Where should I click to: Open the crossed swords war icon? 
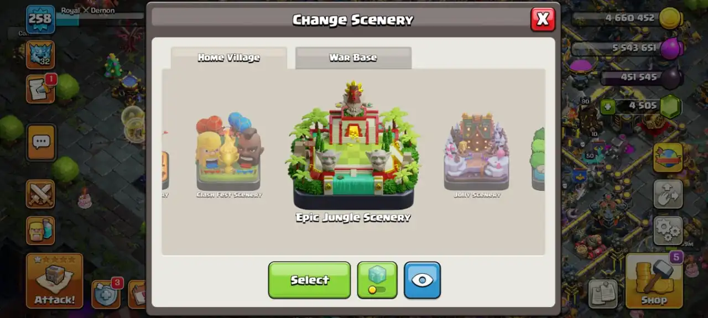point(40,194)
